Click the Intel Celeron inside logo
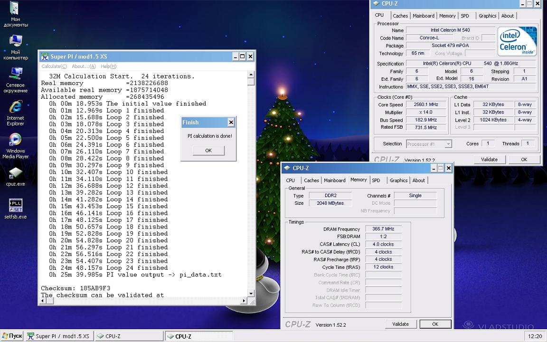This screenshot has width=547, height=342. [517, 41]
